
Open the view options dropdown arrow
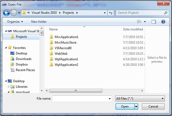tap(145, 22)
